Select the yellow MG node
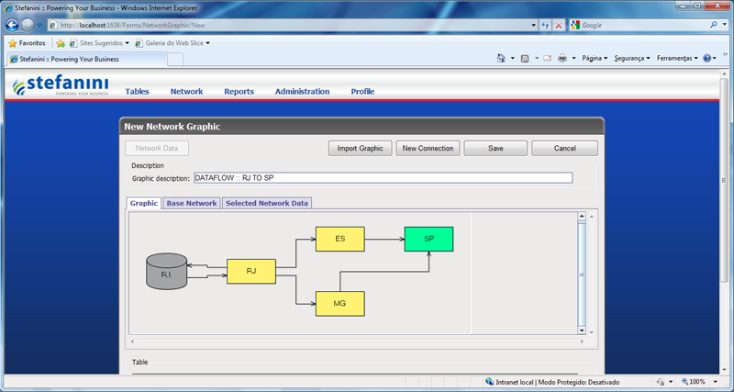Viewport: 734px width, 392px height. click(339, 304)
